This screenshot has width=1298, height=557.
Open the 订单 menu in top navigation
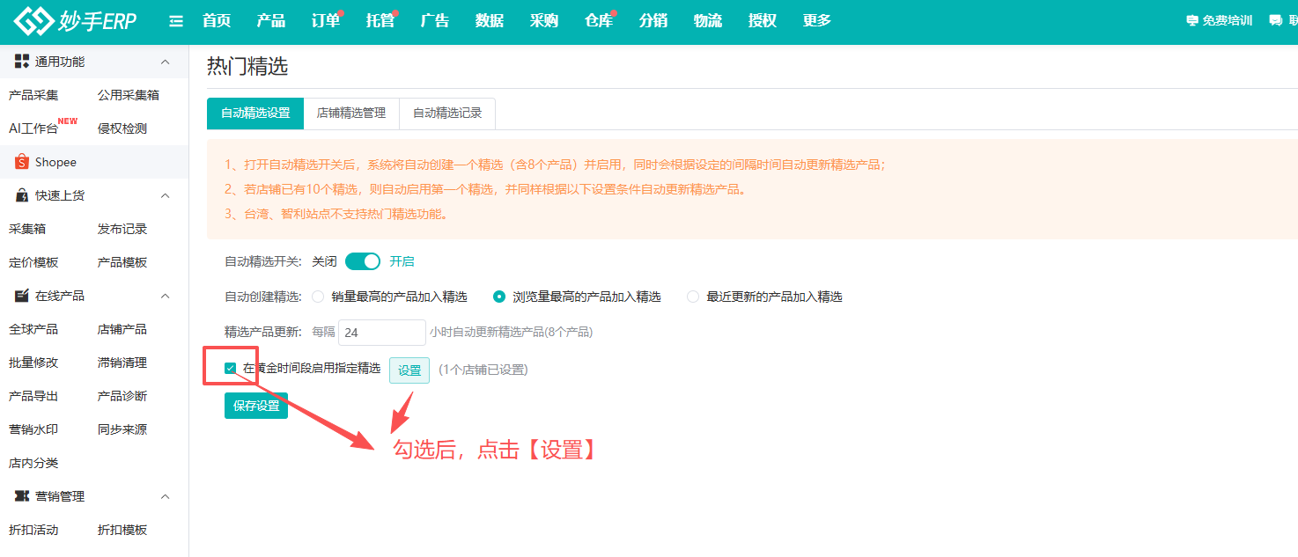click(323, 20)
